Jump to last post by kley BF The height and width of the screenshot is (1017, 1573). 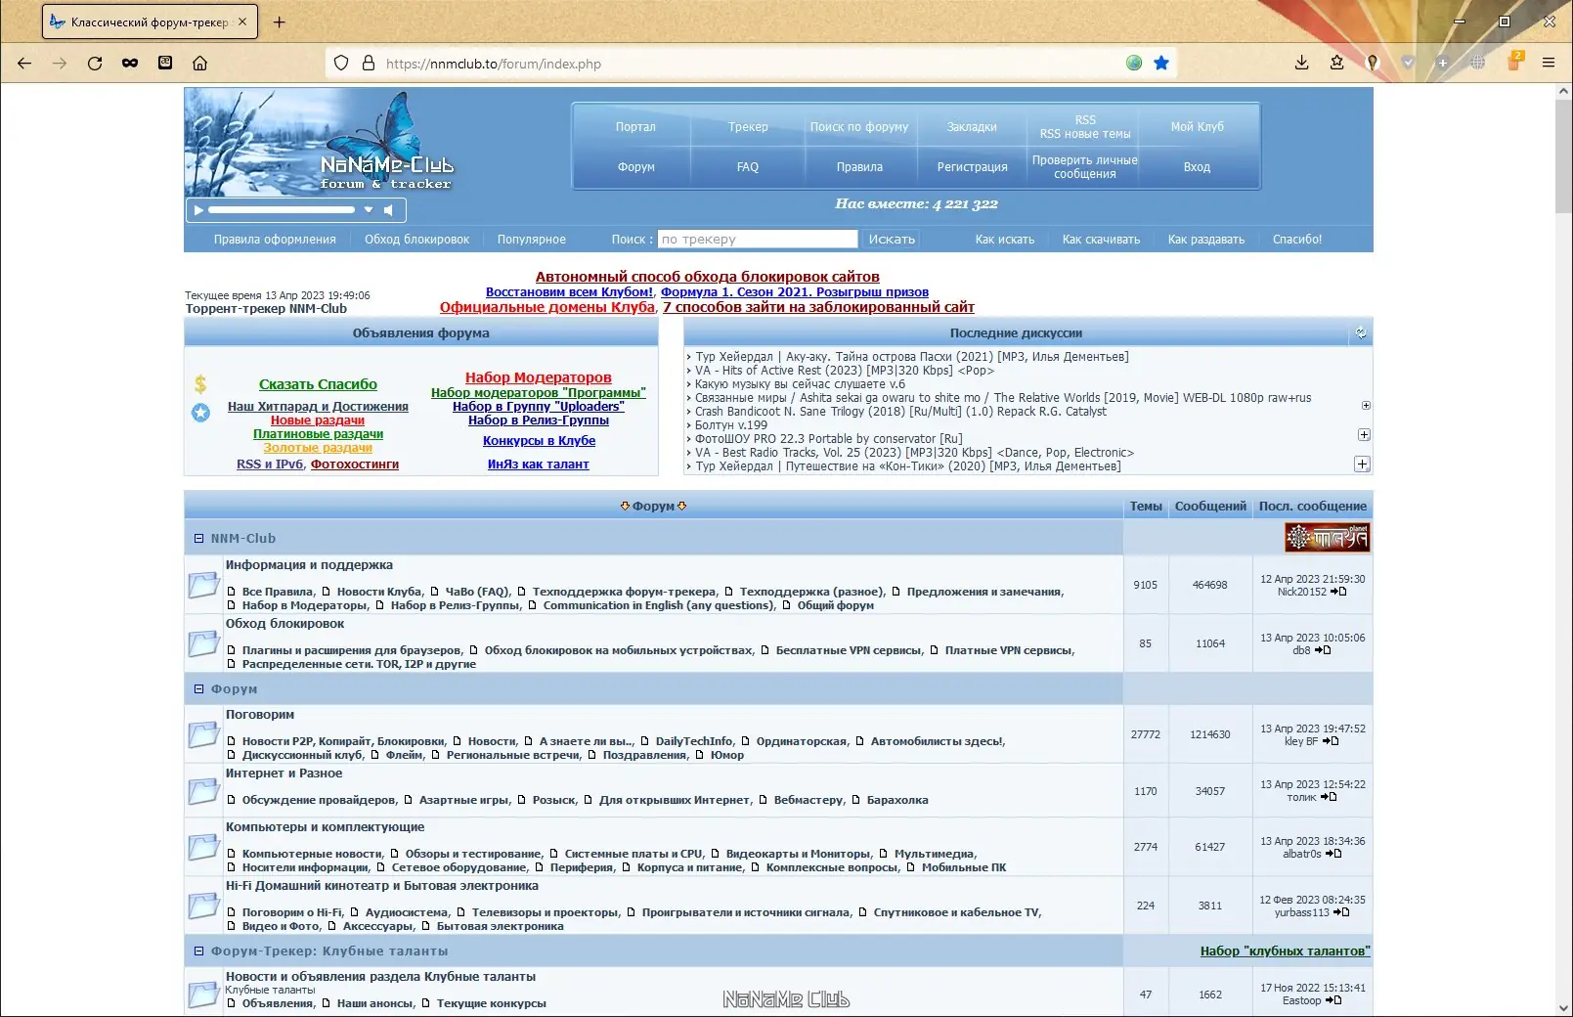point(1331,741)
